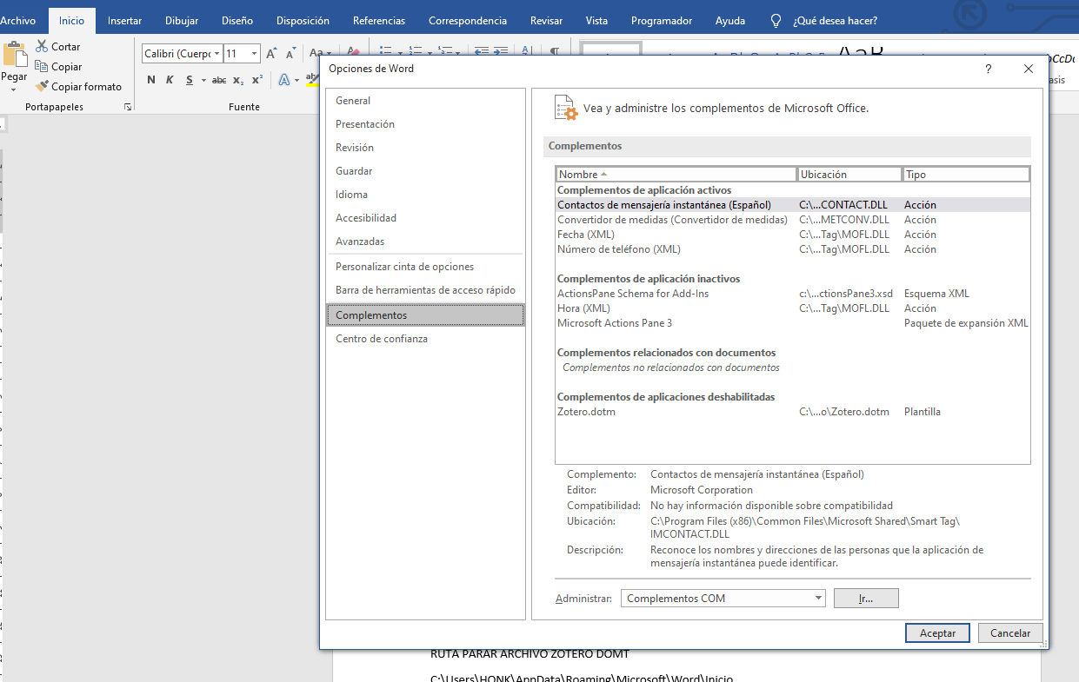1079x682 pixels.
Task: Click the numbered list icon
Action: (x=415, y=52)
